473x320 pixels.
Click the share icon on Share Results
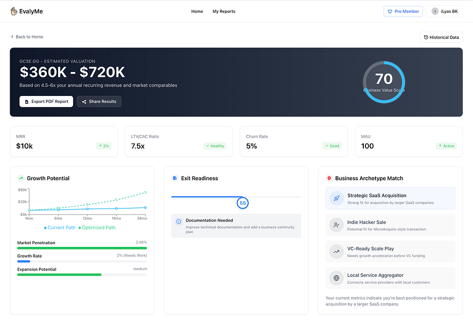click(84, 102)
